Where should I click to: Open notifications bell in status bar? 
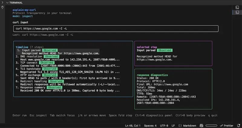[238, 126]
